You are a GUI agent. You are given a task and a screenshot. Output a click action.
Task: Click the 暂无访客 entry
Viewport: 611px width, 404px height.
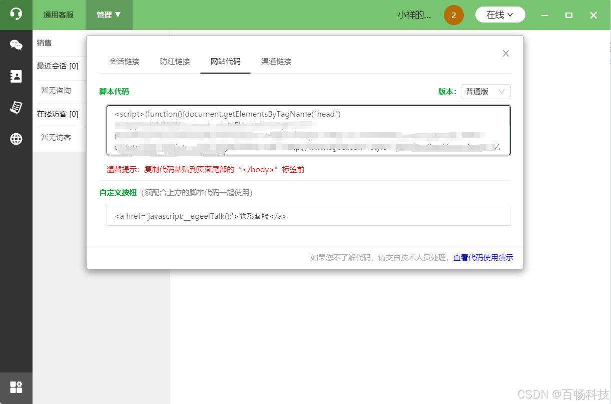56,138
